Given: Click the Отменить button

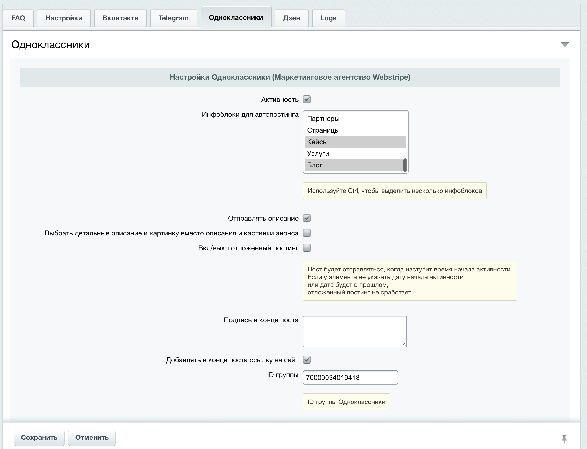Looking at the screenshot, I should tap(92, 438).
